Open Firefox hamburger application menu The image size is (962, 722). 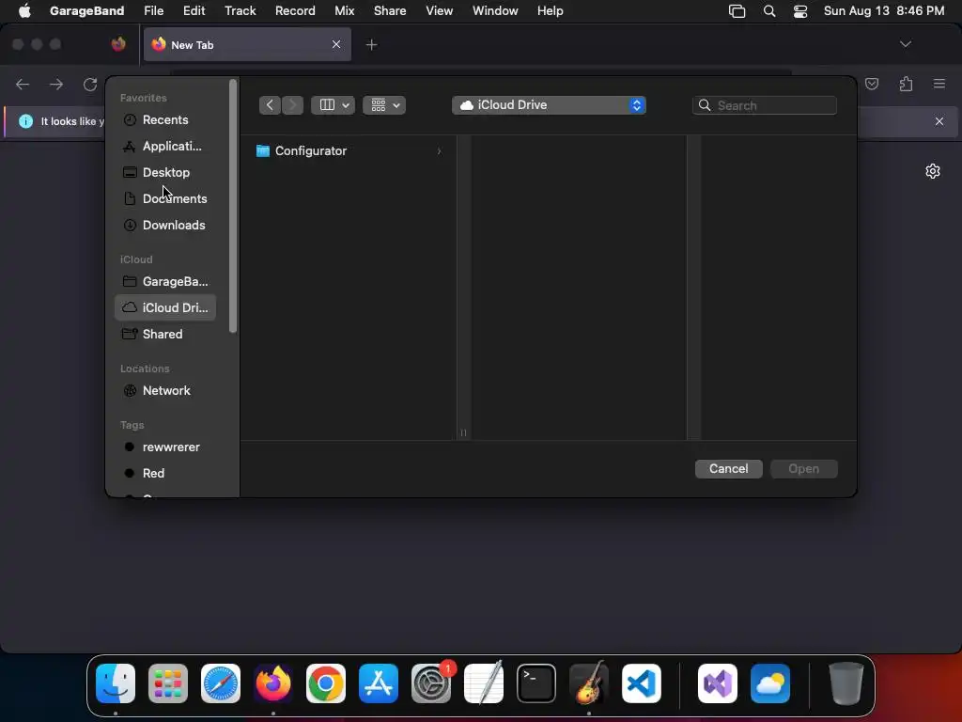click(939, 84)
